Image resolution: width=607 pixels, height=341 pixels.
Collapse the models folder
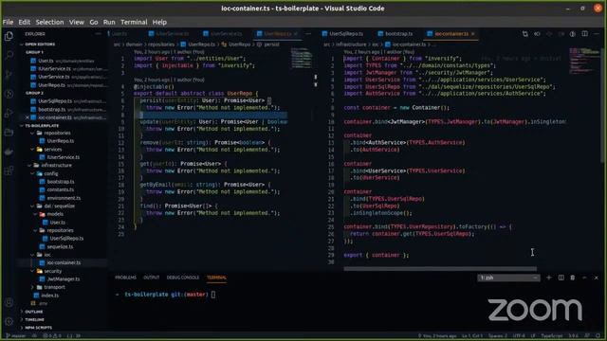[x=55, y=214]
